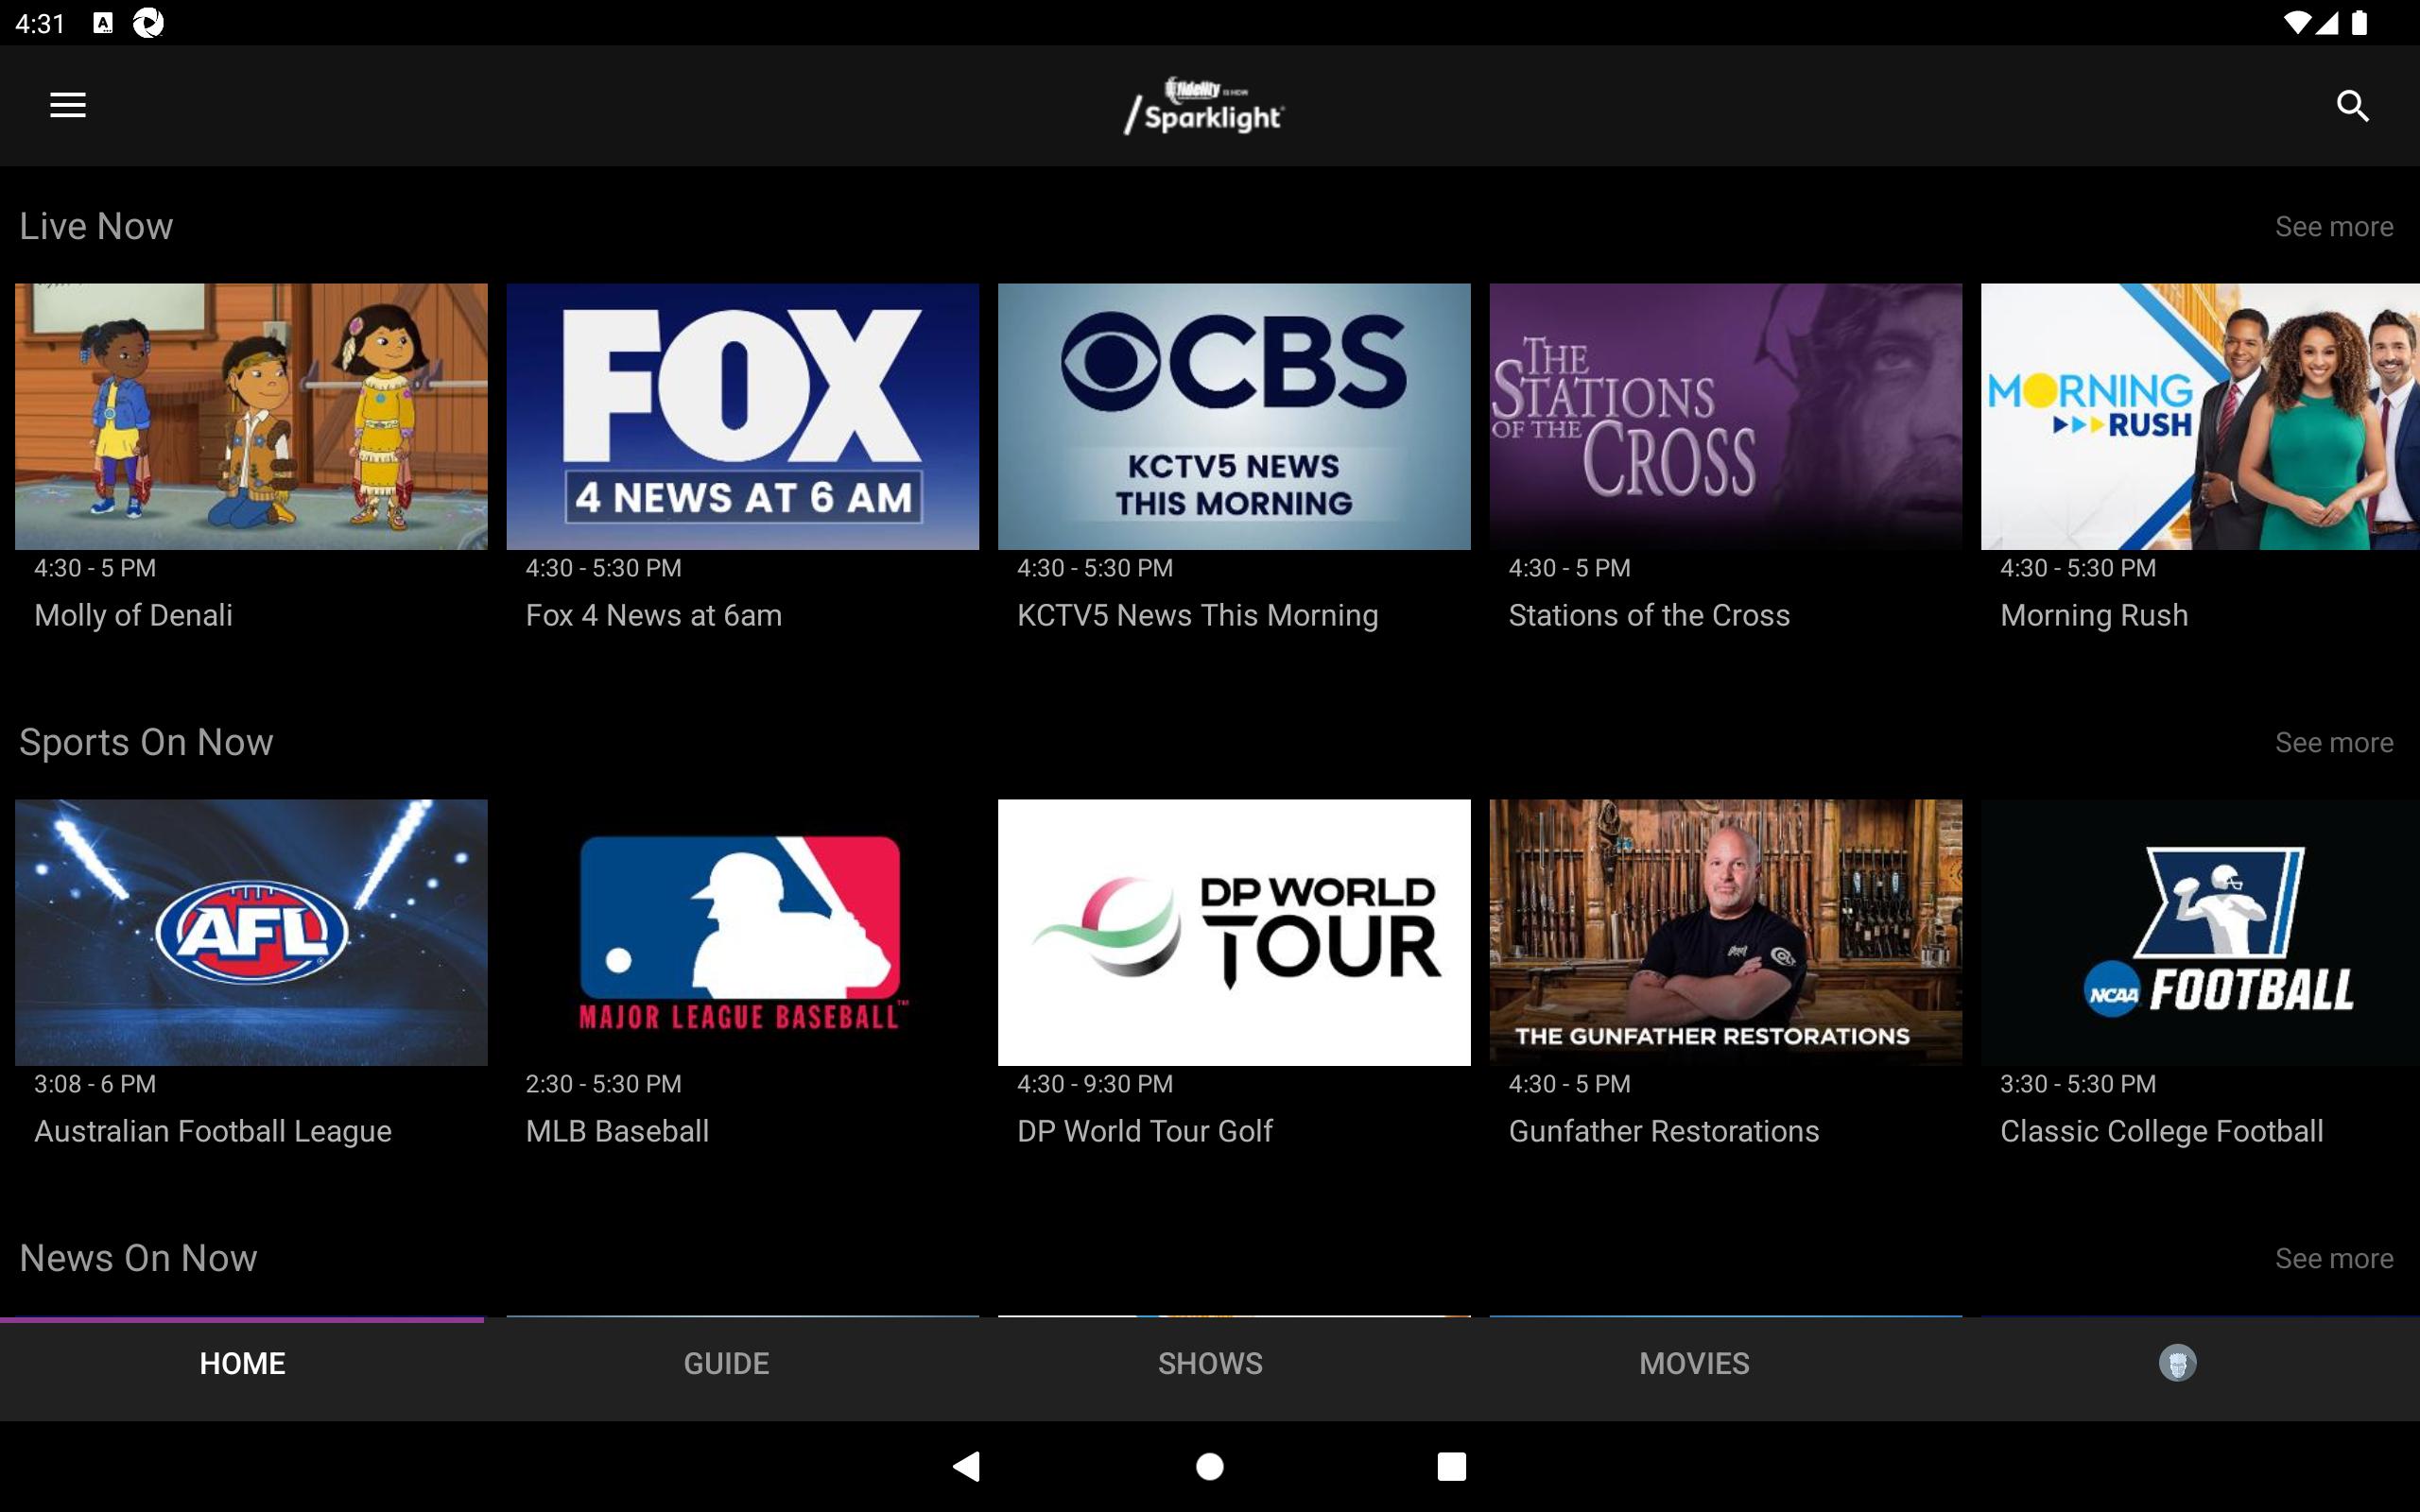
Task: Open The Stations of the Cross thumbnail
Action: click(1725, 416)
